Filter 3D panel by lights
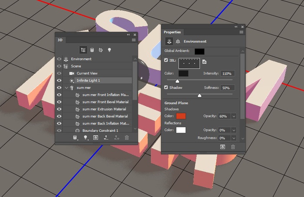304x197 pixels. [x=109, y=50]
